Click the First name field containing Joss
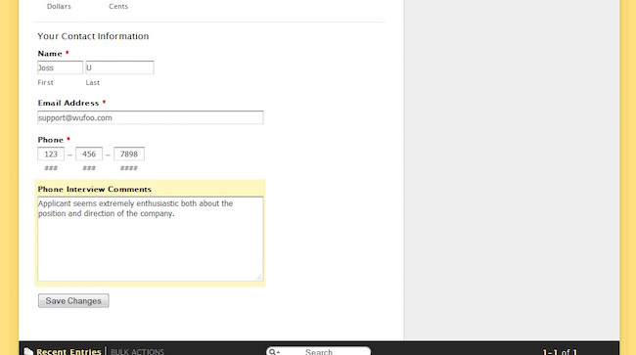636x355 pixels. coord(60,67)
